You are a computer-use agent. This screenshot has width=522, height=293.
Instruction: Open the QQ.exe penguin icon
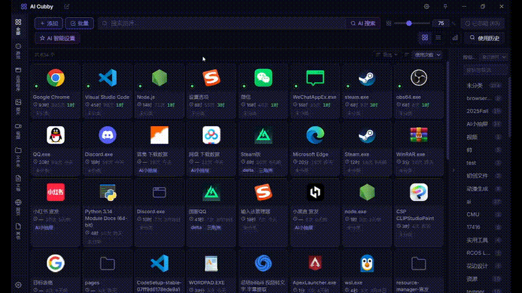[55, 135]
